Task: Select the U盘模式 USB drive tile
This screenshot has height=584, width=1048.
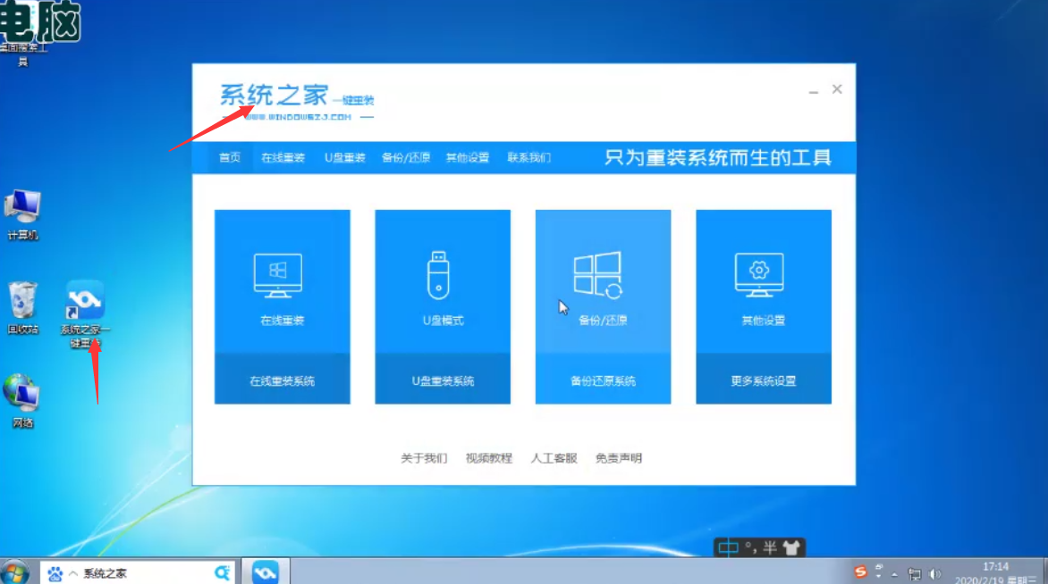Action: [x=443, y=281]
